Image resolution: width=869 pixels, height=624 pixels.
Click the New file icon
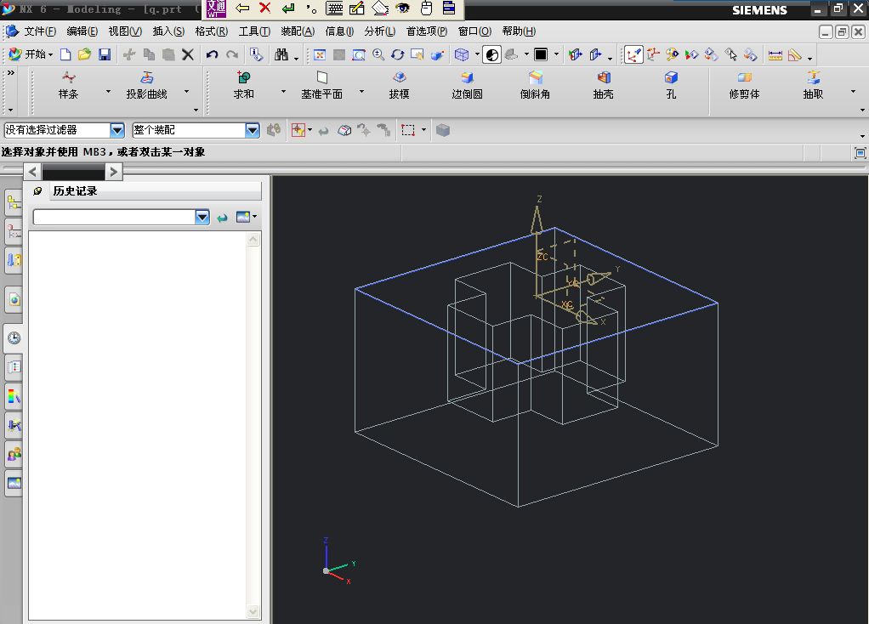coord(65,54)
